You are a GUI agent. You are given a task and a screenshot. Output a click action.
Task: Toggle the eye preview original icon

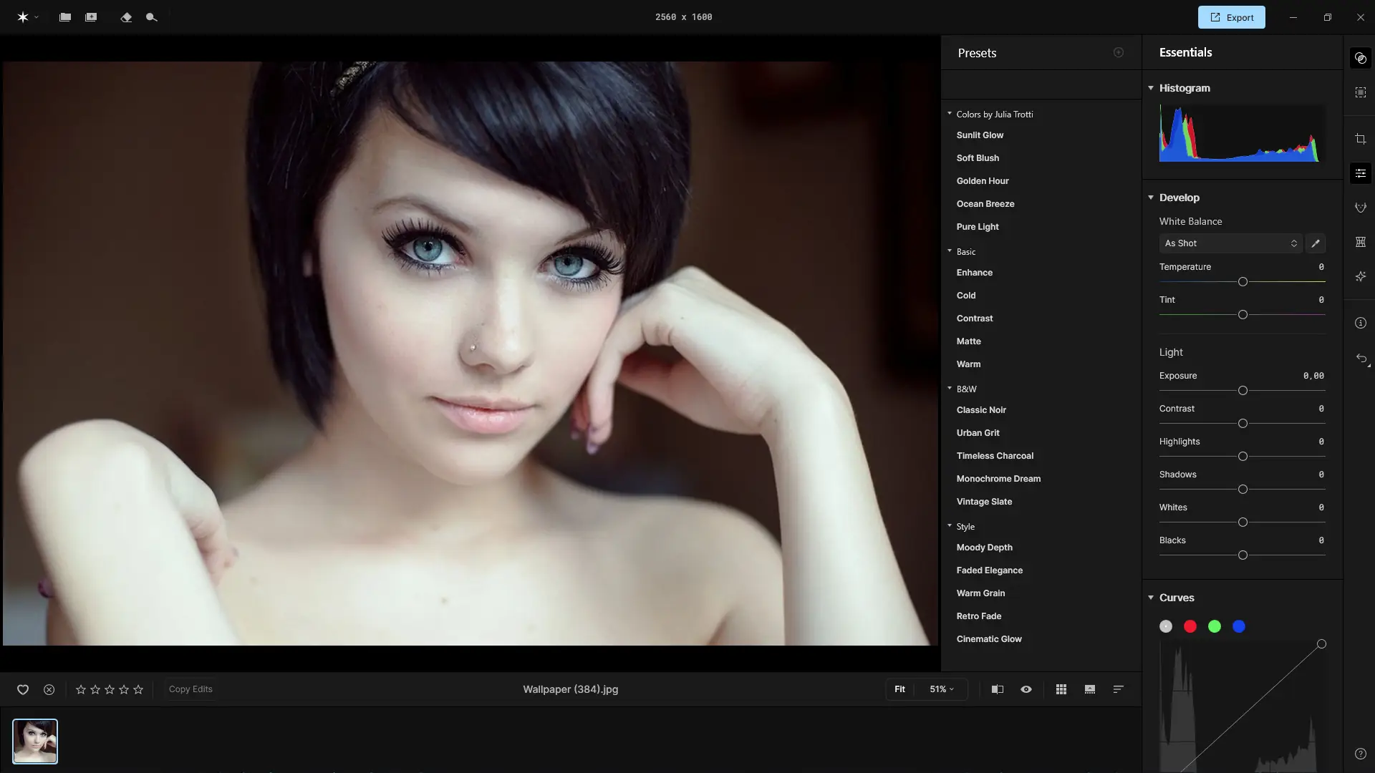1026,689
